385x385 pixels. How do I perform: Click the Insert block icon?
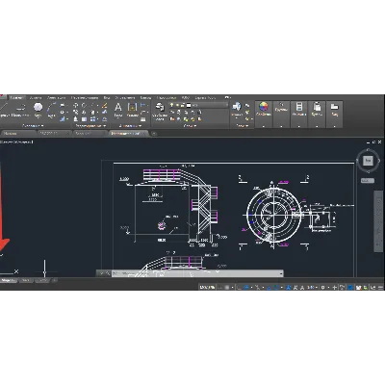pos(237,109)
